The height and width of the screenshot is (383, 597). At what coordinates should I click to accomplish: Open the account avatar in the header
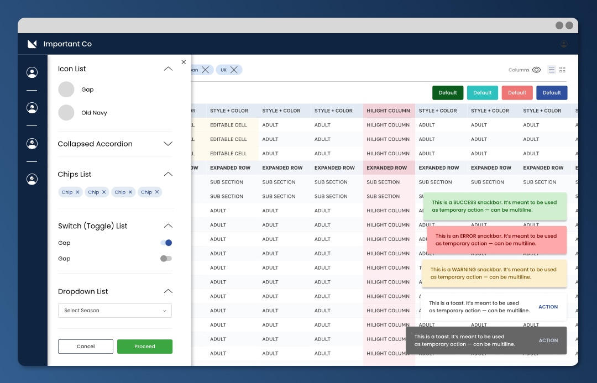click(564, 44)
